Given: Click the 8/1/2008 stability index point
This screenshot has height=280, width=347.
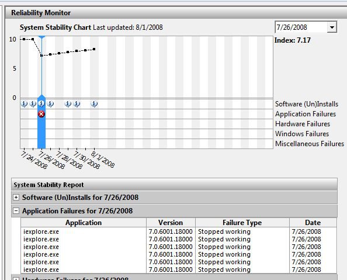Looking at the screenshot, I should pyautogui.click(x=94, y=49).
